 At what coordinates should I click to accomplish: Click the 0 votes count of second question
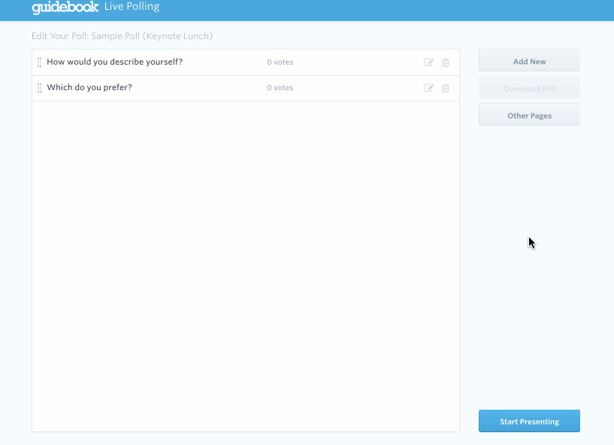pos(280,88)
